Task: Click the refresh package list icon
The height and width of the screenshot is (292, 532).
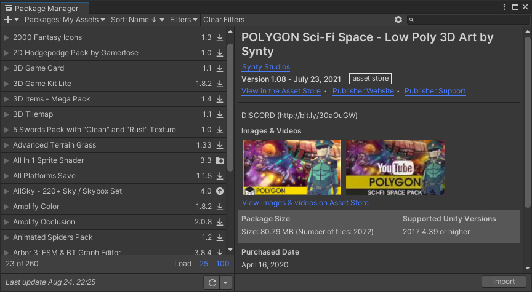Action: pos(212,282)
